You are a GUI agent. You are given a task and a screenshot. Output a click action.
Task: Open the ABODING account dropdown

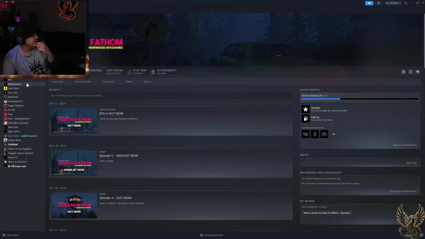pyautogui.click(x=395, y=3)
